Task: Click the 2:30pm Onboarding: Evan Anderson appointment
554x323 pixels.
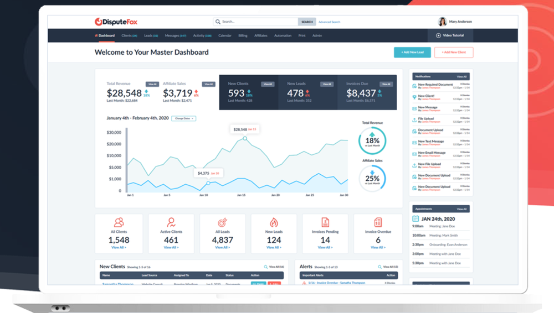Action: [x=441, y=244]
